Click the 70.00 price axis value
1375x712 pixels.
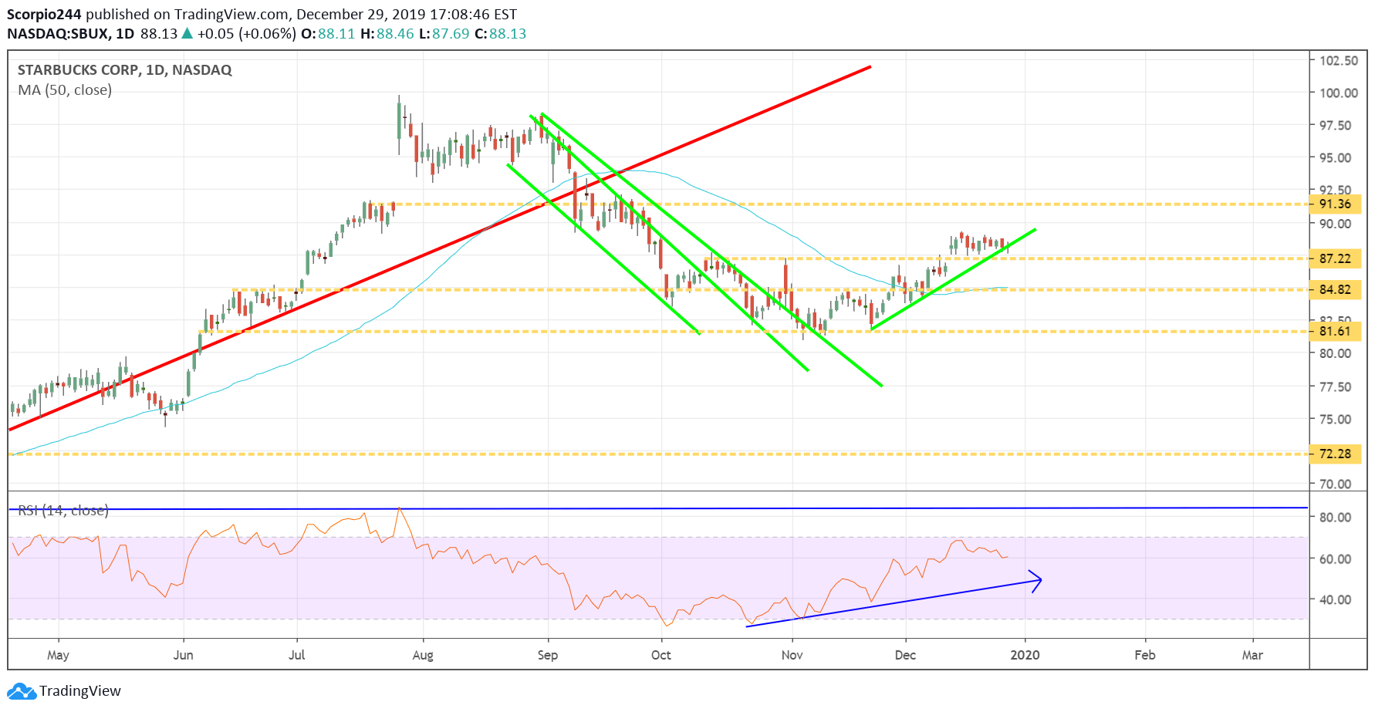pos(1336,484)
